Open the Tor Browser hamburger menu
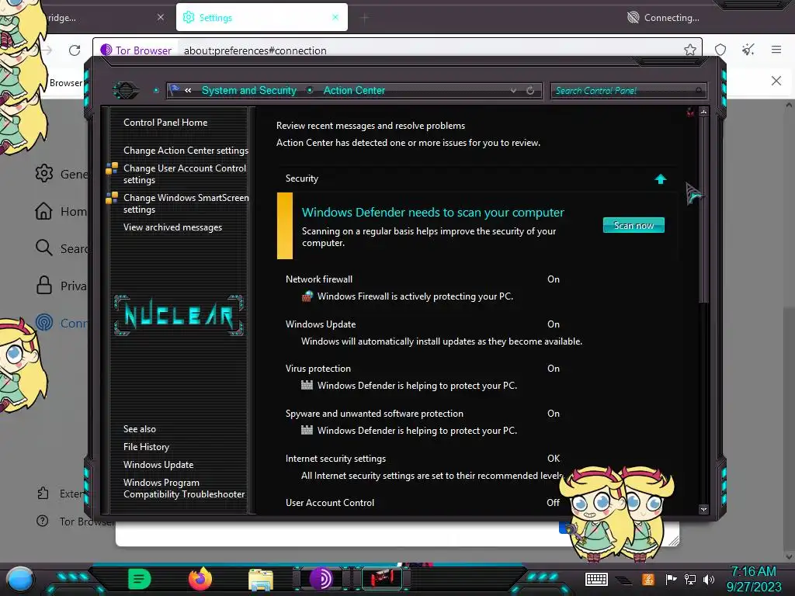 point(776,50)
